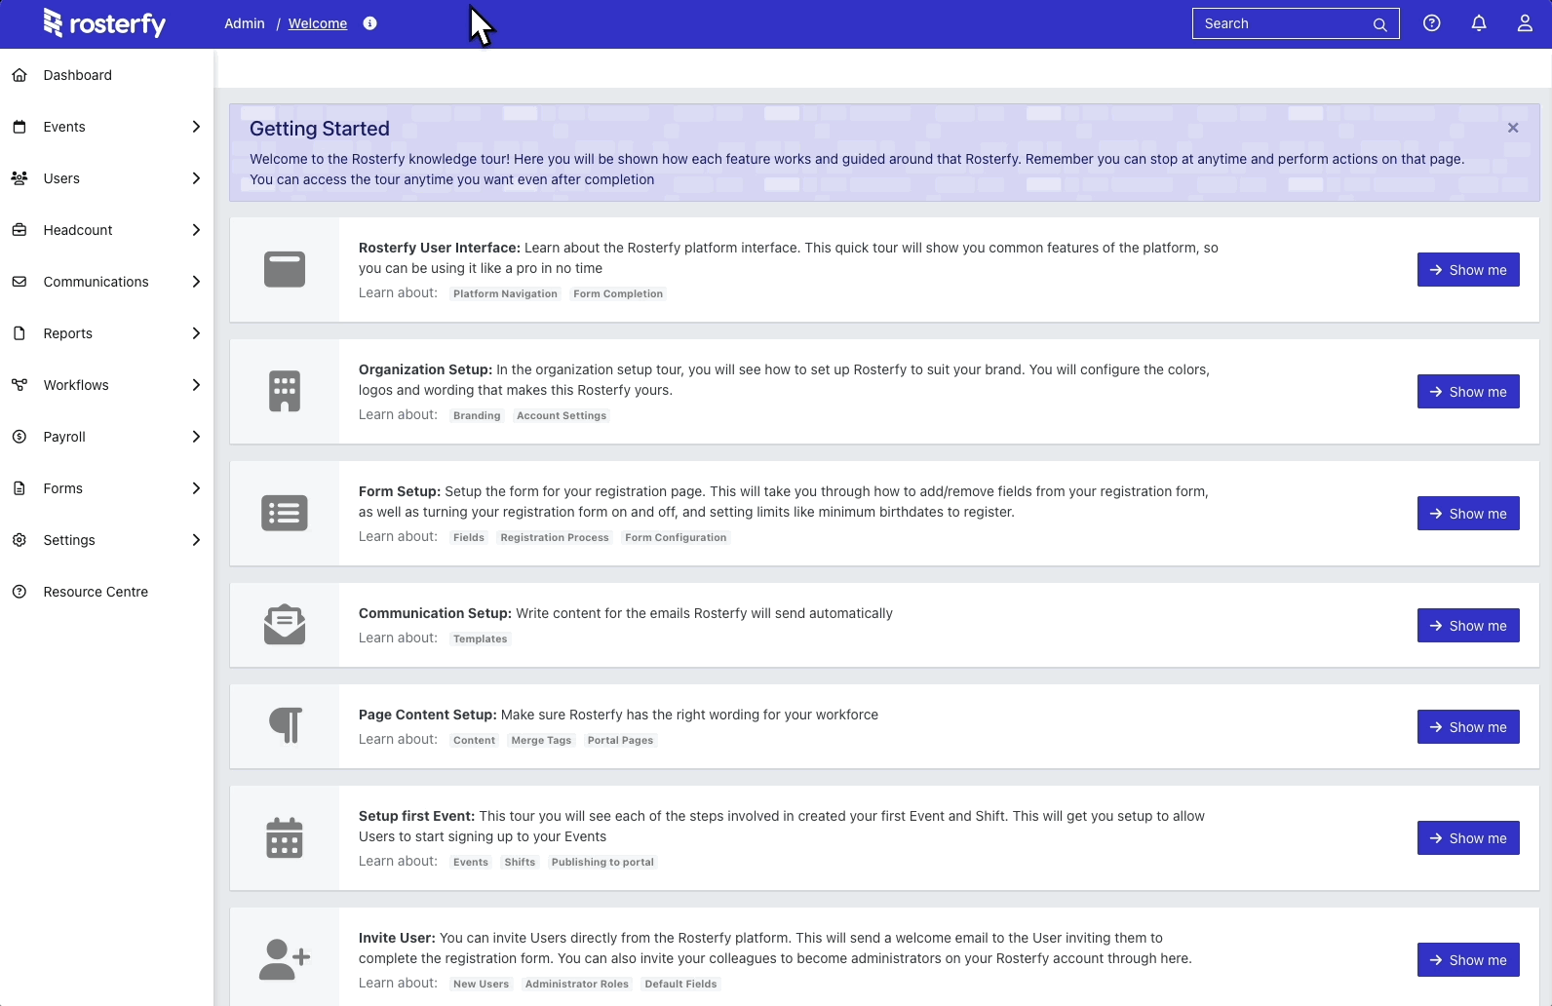
Task: Expand the Workflows submenu chevron
Action: point(196,385)
